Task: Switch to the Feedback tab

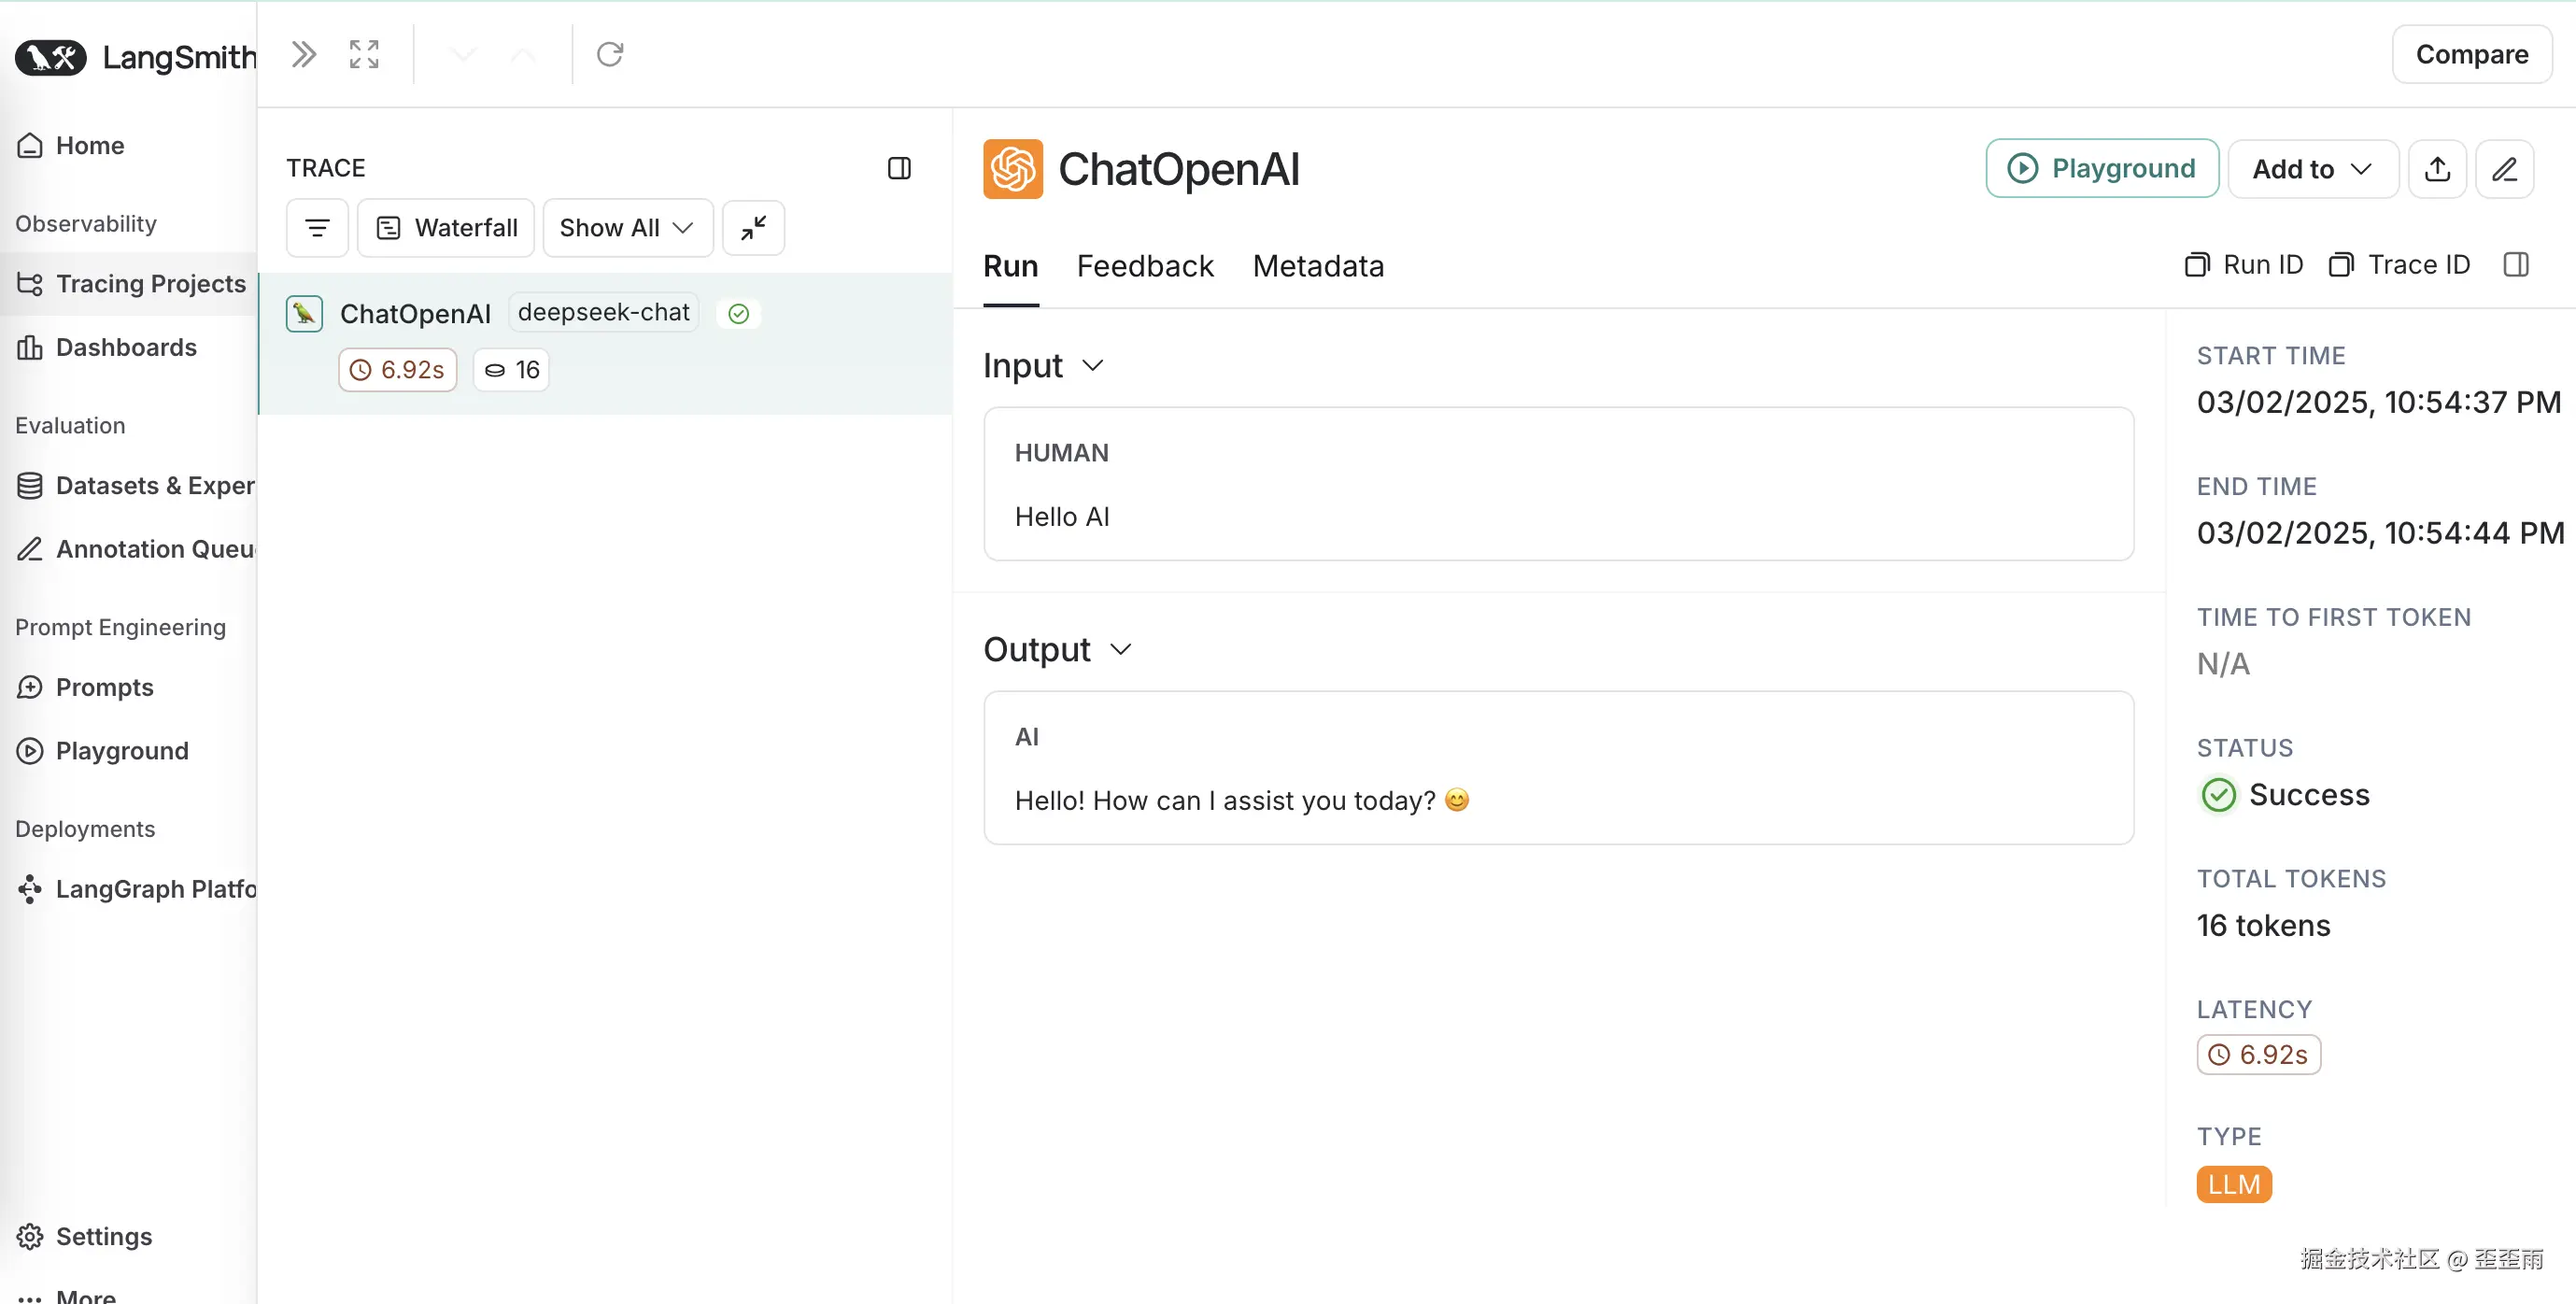Action: [1144, 266]
